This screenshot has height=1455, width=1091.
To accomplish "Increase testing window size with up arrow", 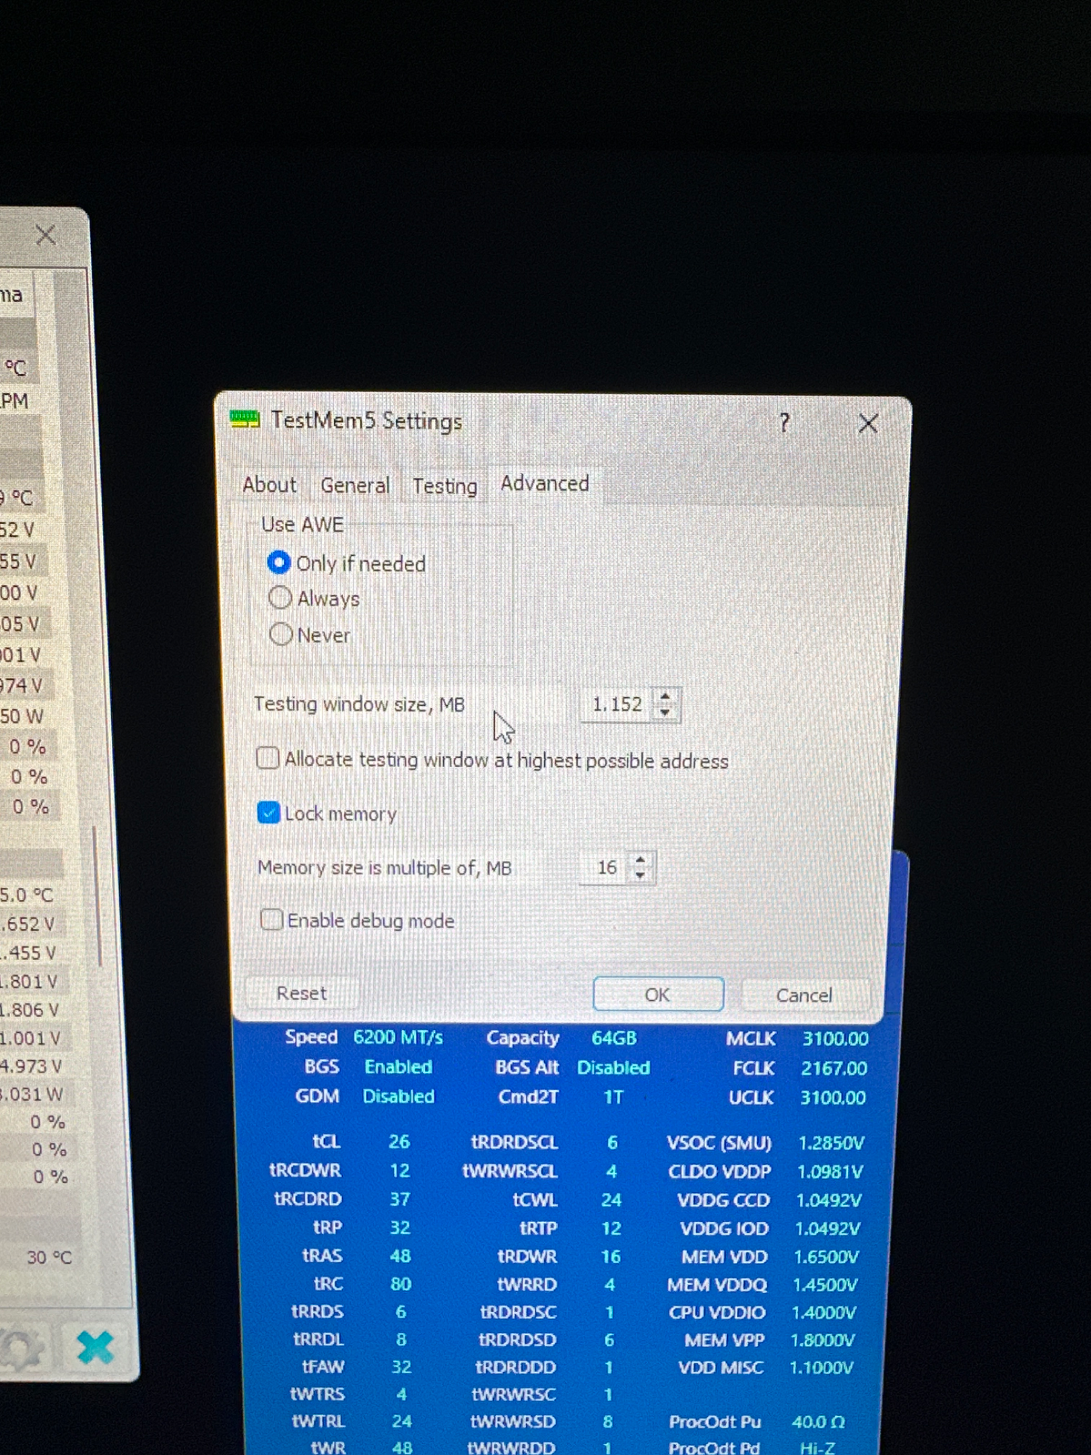I will pos(665,697).
